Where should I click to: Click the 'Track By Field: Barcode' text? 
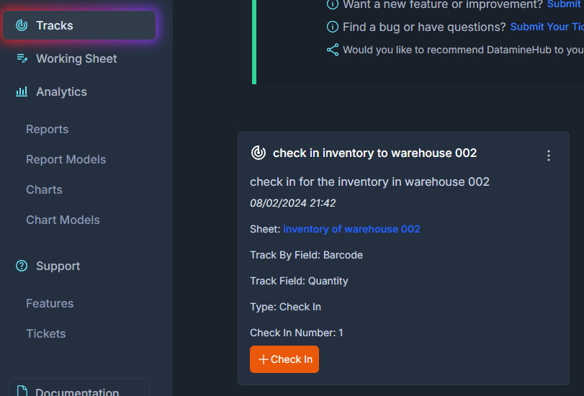[x=306, y=255]
